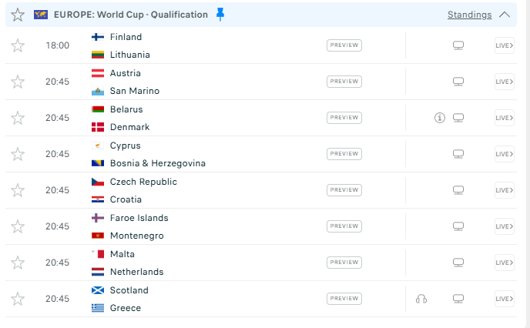Open the Standings link
The height and width of the screenshot is (328, 530).
469,15
